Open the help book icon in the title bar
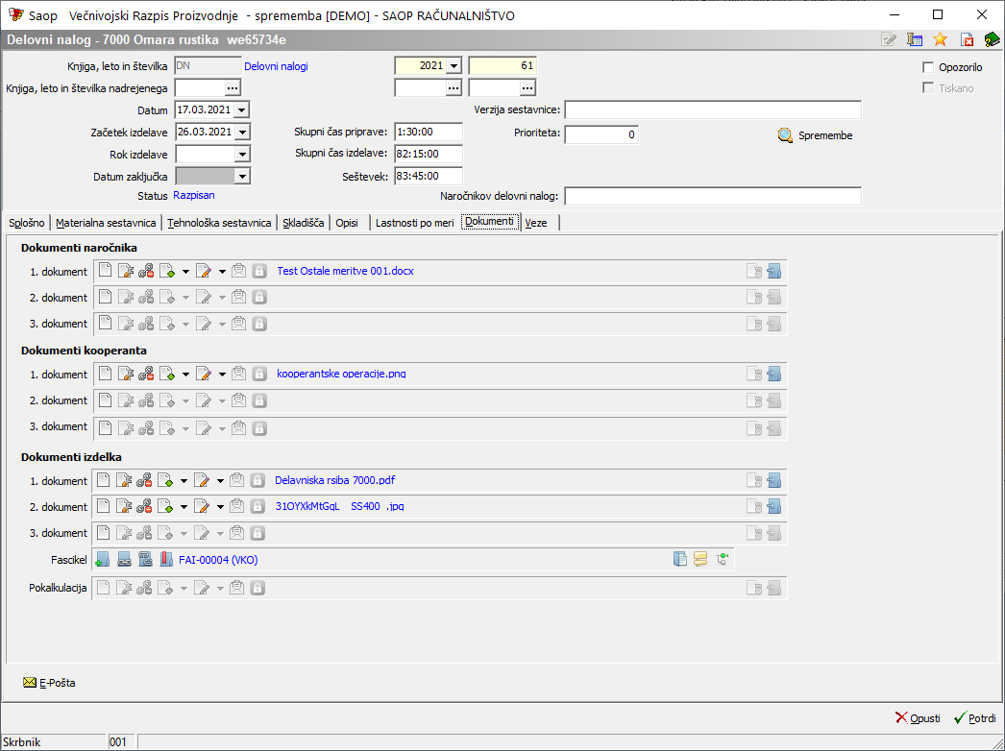Screen dimensions: 1005x751 point(992,39)
